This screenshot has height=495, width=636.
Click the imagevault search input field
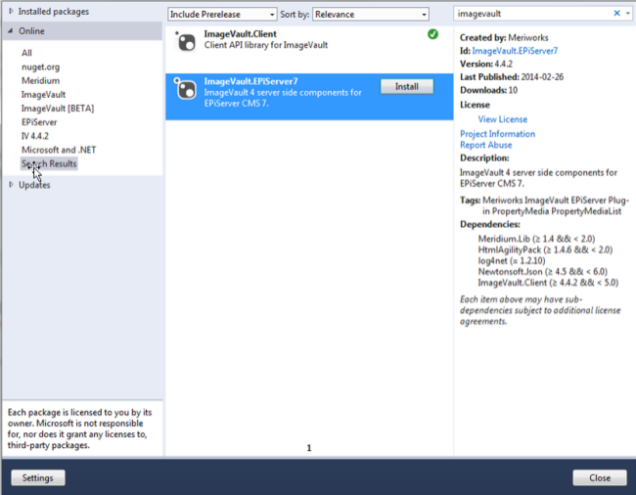[533, 14]
